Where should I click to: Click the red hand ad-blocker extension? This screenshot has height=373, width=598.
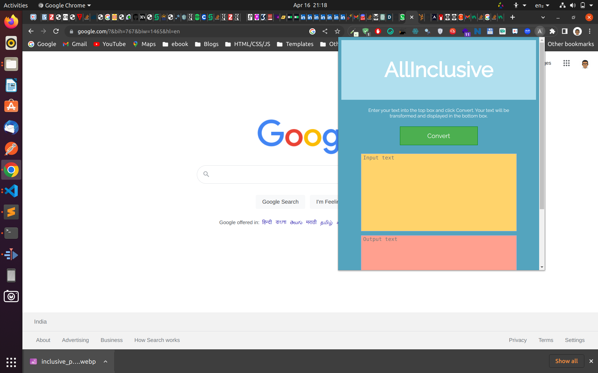(378, 31)
